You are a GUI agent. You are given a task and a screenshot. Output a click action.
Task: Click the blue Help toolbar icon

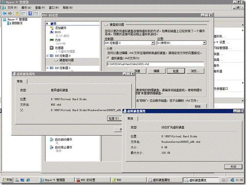coord(30,13)
